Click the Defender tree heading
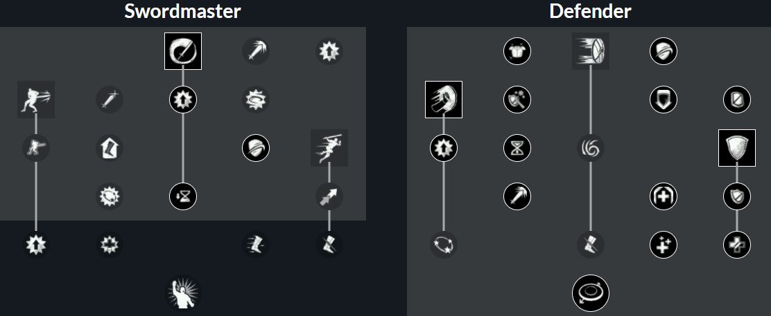771x316 pixels. click(590, 11)
